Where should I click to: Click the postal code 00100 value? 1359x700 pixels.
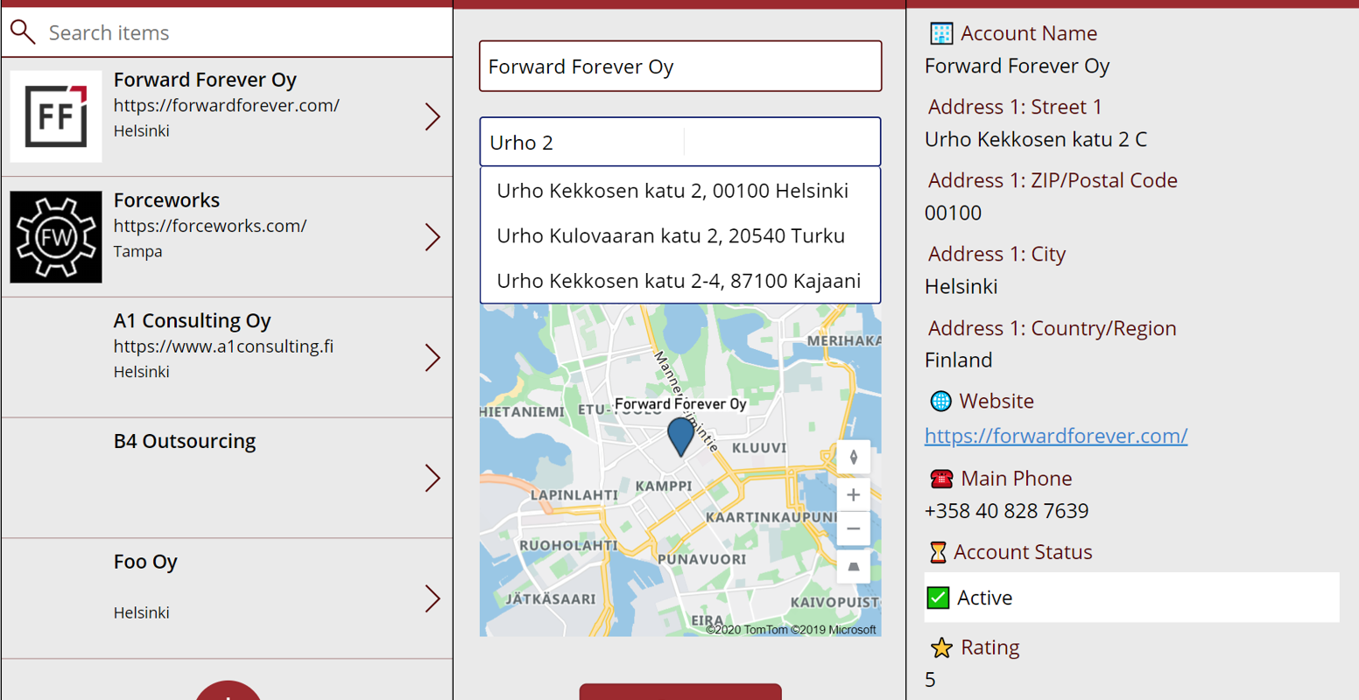(954, 213)
